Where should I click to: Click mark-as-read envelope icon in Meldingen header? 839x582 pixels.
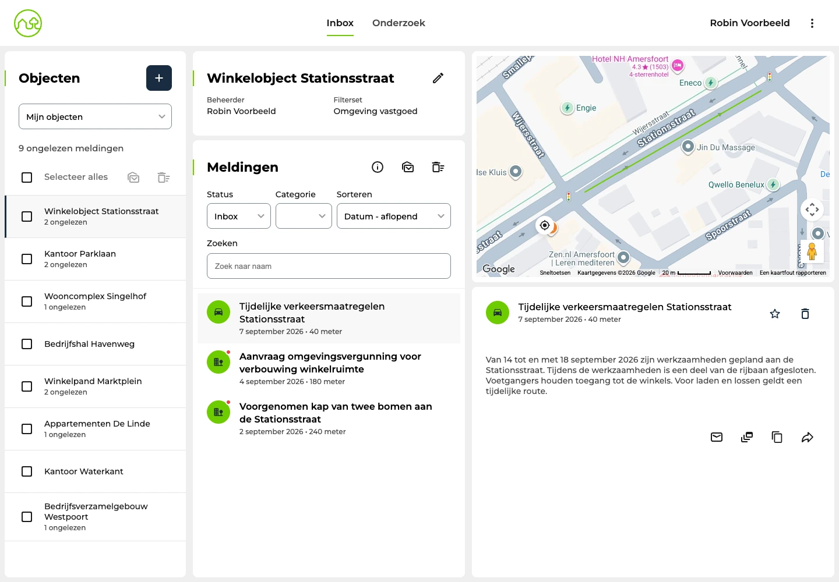(x=408, y=167)
